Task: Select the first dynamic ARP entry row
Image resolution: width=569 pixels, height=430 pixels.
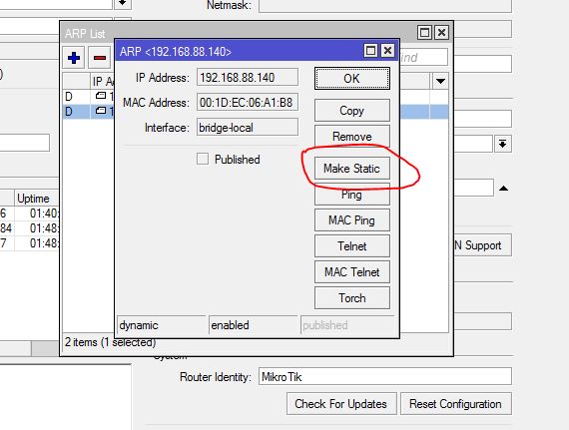Action: (89, 97)
